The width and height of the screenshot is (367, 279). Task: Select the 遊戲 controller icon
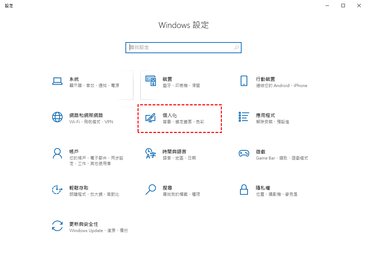tap(244, 153)
